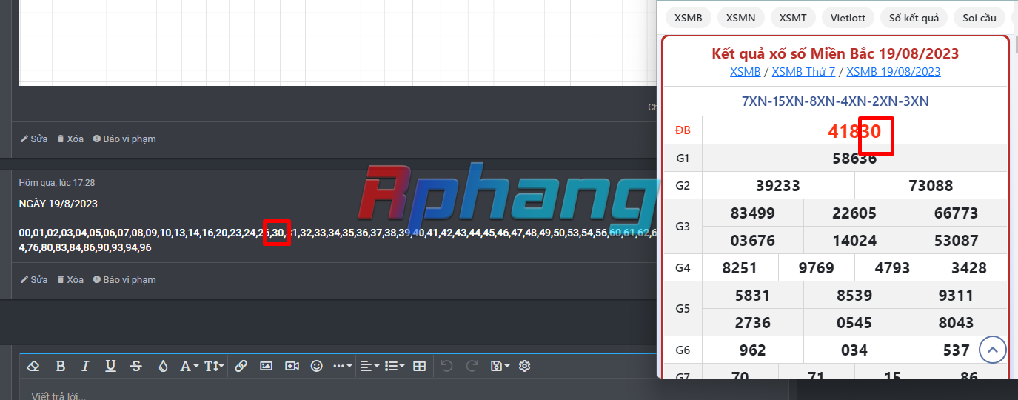The width and height of the screenshot is (1018, 400).
Task: Select the XSMB pill tab
Action: (x=689, y=18)
